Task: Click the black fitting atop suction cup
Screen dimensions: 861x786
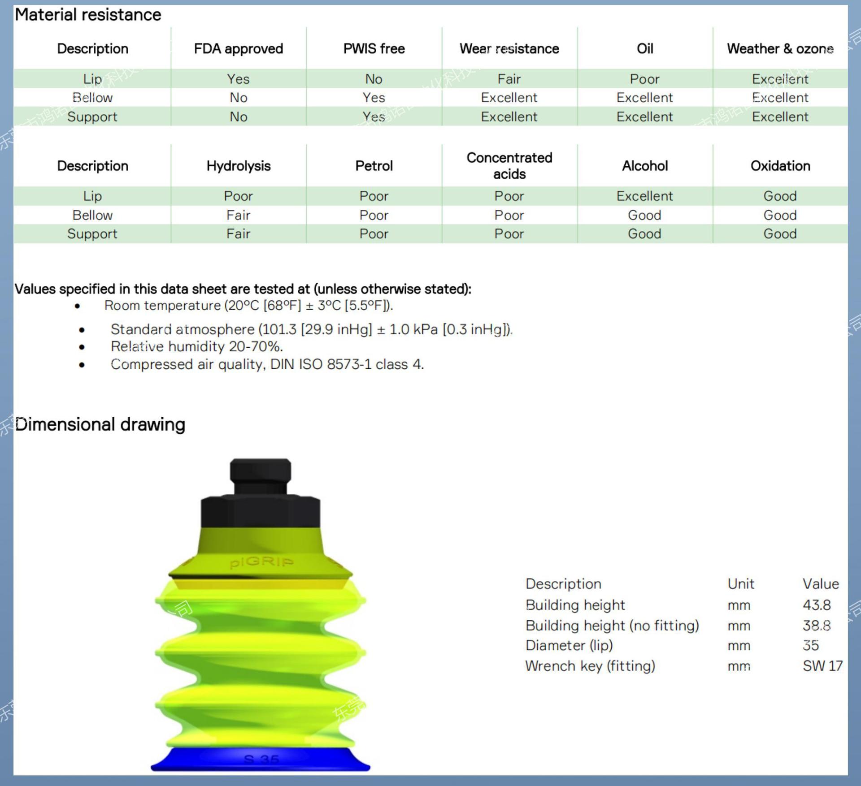Action: pos(261,493)
